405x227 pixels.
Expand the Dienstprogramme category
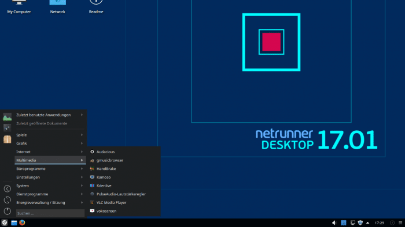click(50, 194)
